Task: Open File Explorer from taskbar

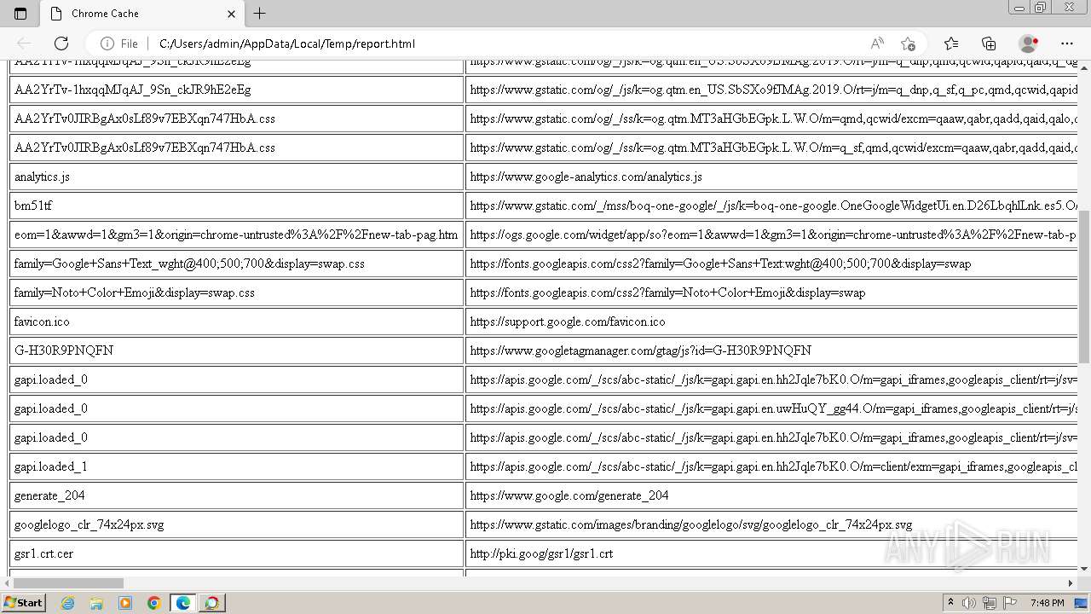Action: click(x=96, y=603)
